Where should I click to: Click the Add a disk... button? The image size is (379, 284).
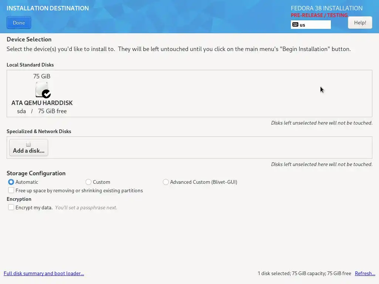[x=28, y=148]
